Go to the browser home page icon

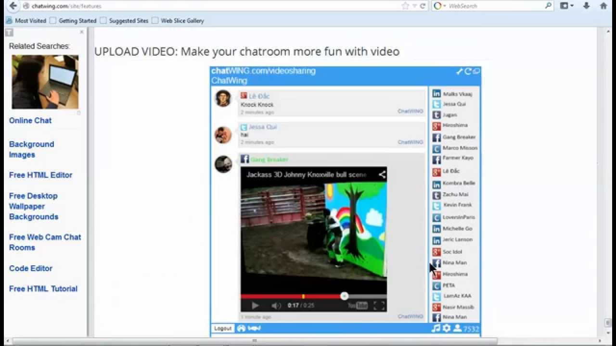click(603, 6)
